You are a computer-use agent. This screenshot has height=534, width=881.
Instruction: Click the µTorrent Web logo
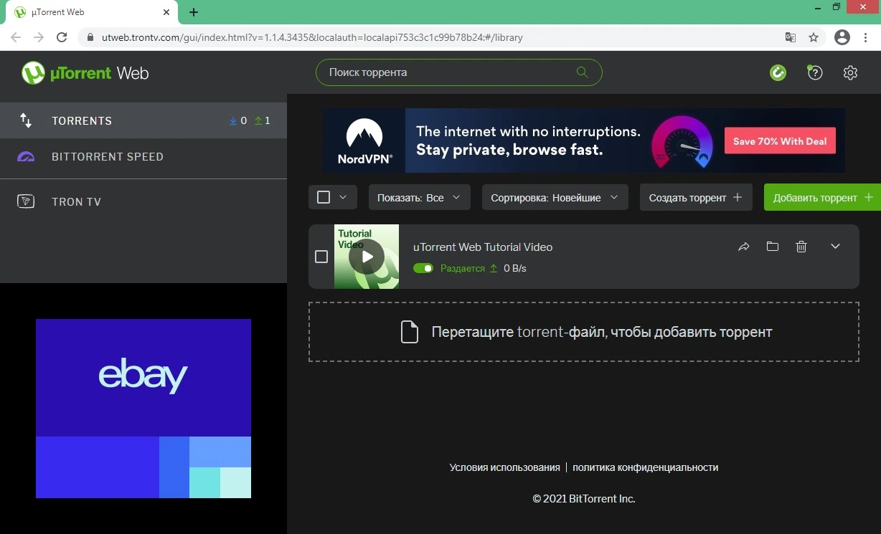(x=85, y=73)
